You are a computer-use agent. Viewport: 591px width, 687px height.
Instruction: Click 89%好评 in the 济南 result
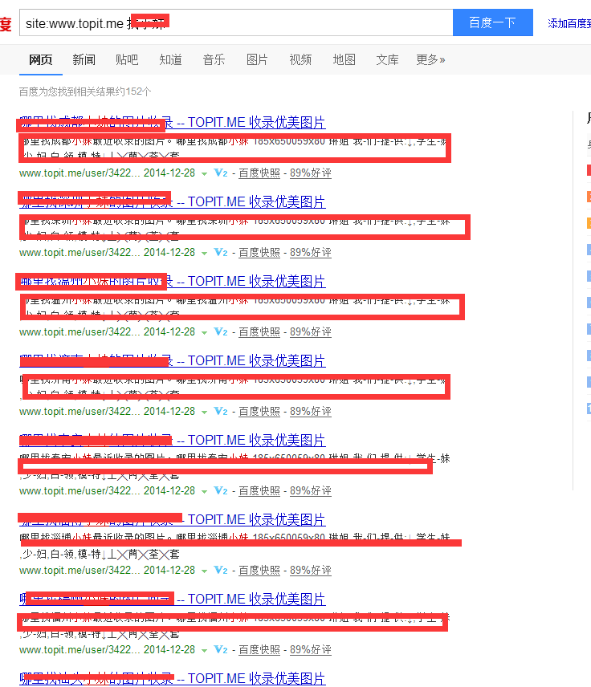pyautogui.click(x=311, y=412)
